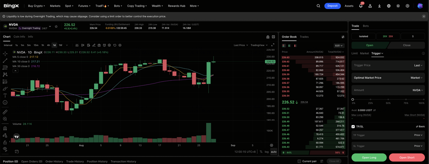Open the 0.01 price precision dropdown
The image size is (429, 164).
tap(339, 46)
